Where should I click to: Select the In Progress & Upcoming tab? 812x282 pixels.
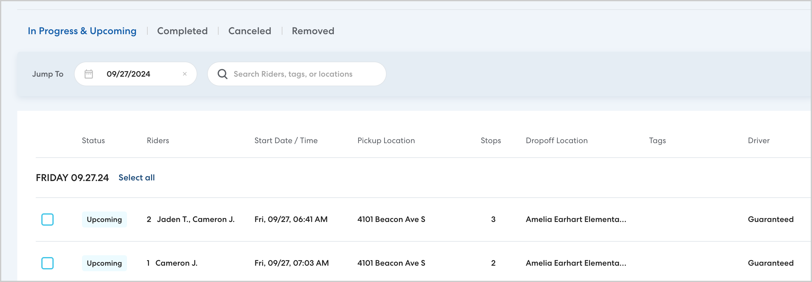(x=82, y=31)
